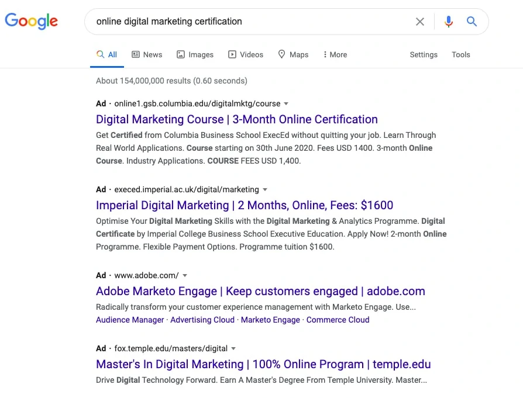Expand the Columbia ad URL dropdown arrow
The image size is (523, 398).
(286, 103)
